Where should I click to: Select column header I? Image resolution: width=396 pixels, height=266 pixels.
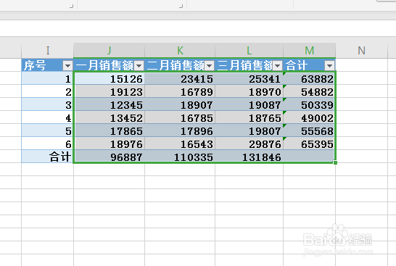47,51
